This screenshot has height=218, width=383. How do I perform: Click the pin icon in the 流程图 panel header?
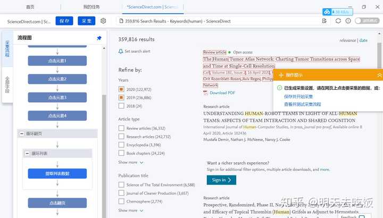pyautogui.click(x=99, y=38)
